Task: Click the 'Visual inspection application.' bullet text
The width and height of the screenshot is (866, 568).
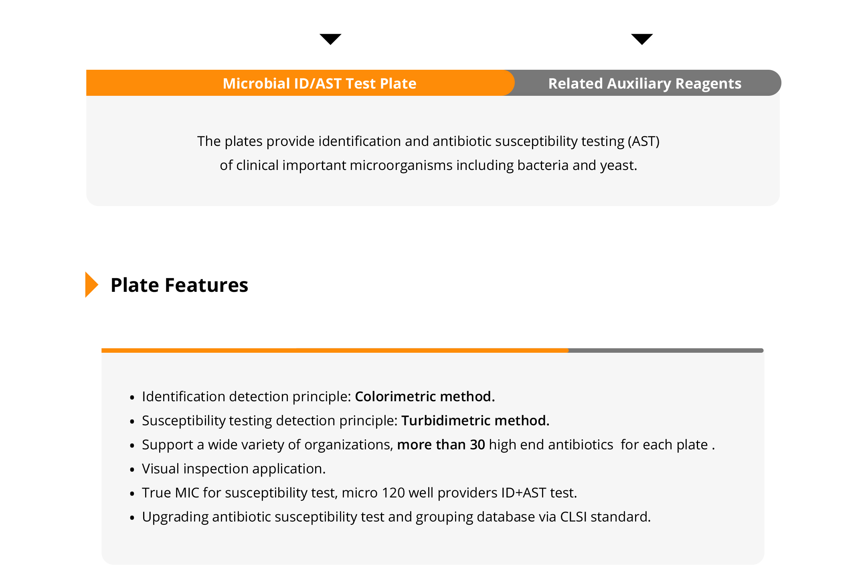Action: [233, 469]
